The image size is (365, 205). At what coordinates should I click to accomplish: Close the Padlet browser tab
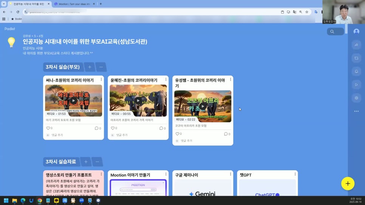pyautogui.click(x=49, y=4)
